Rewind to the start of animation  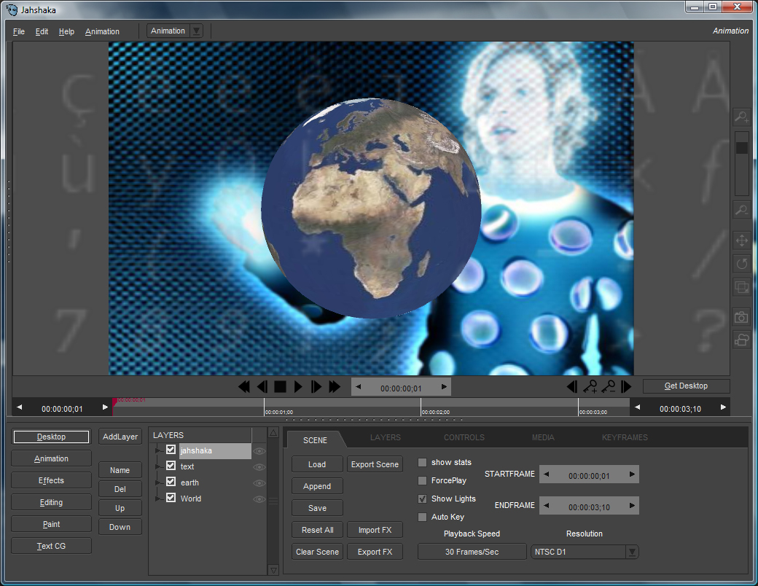point(244,387)
